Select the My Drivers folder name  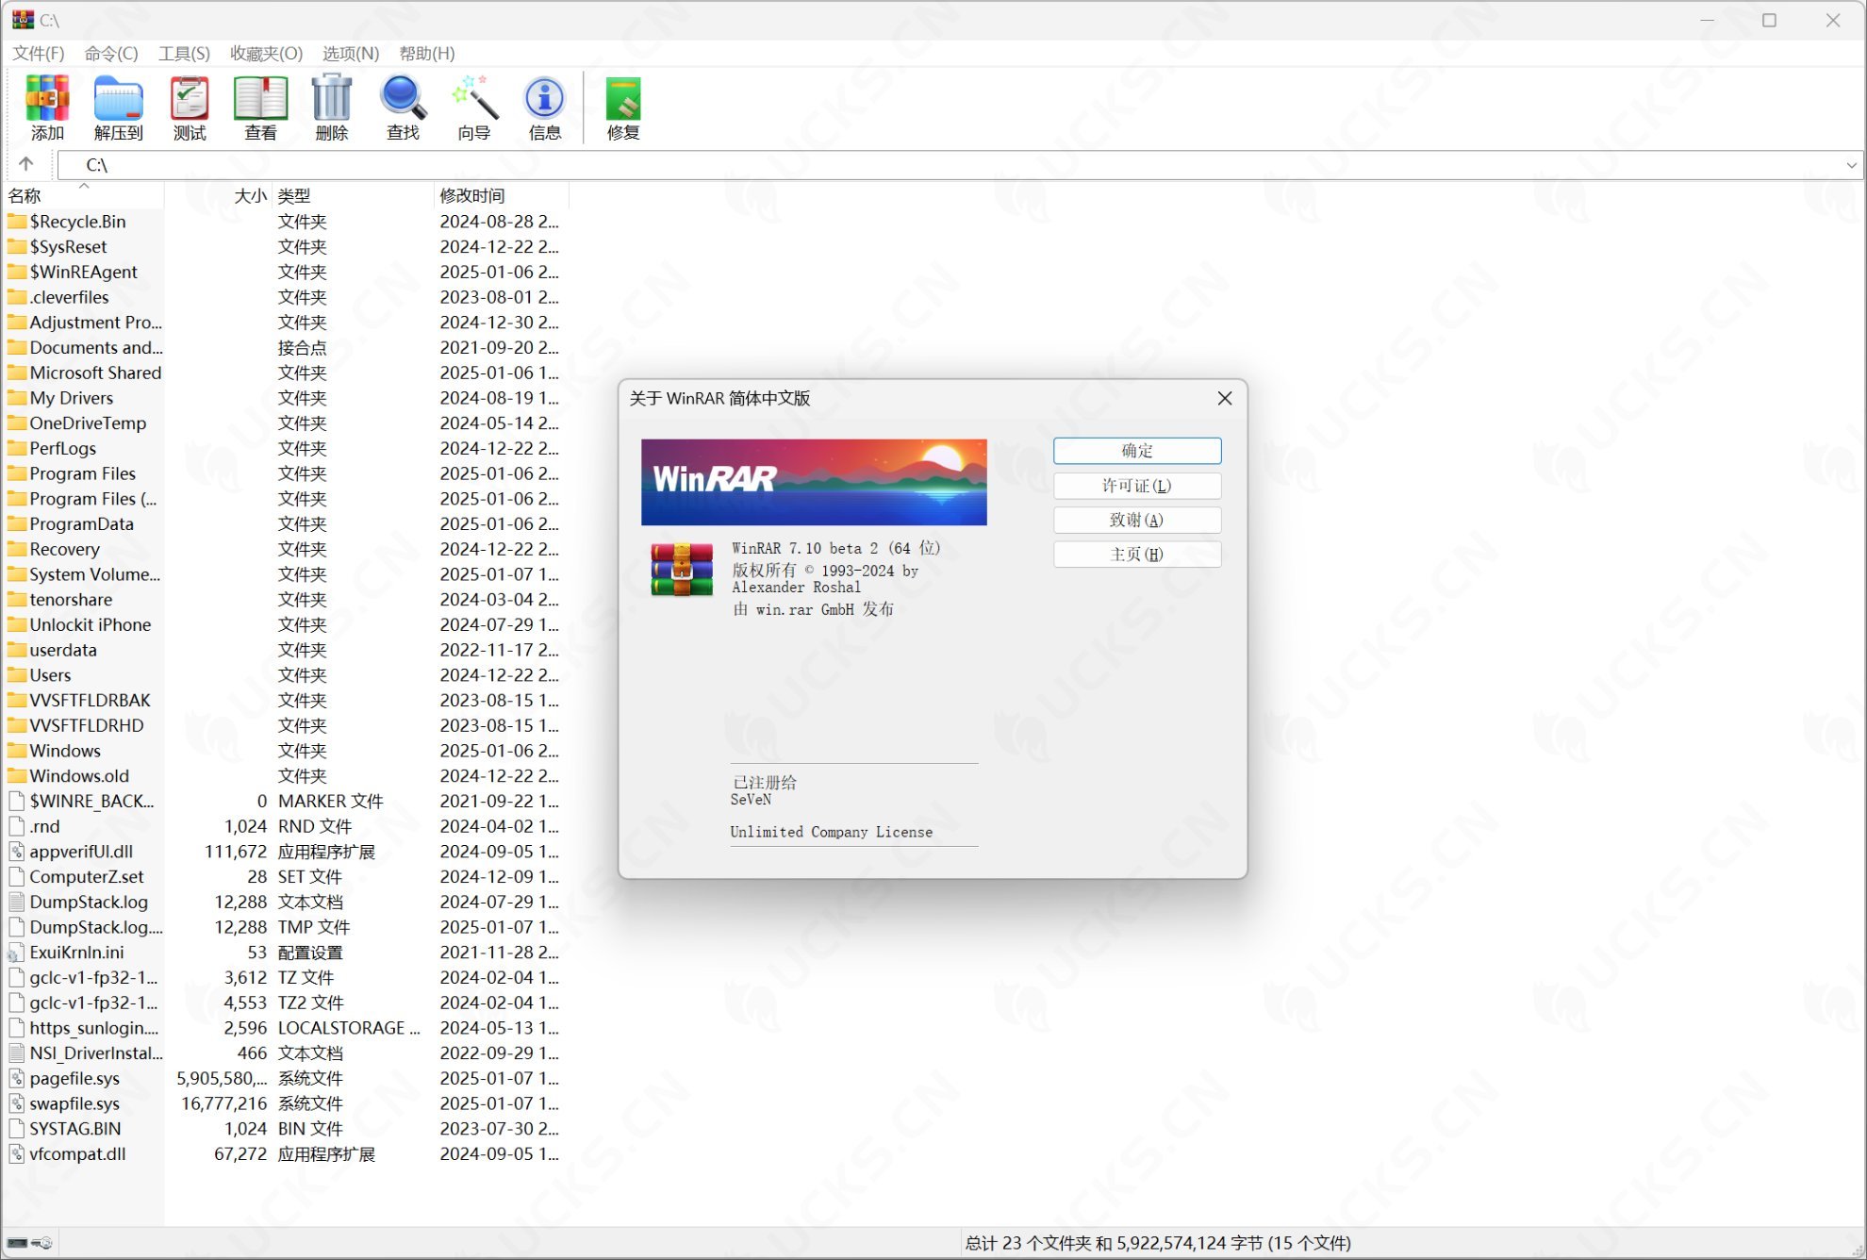click(x=72, y=398)
